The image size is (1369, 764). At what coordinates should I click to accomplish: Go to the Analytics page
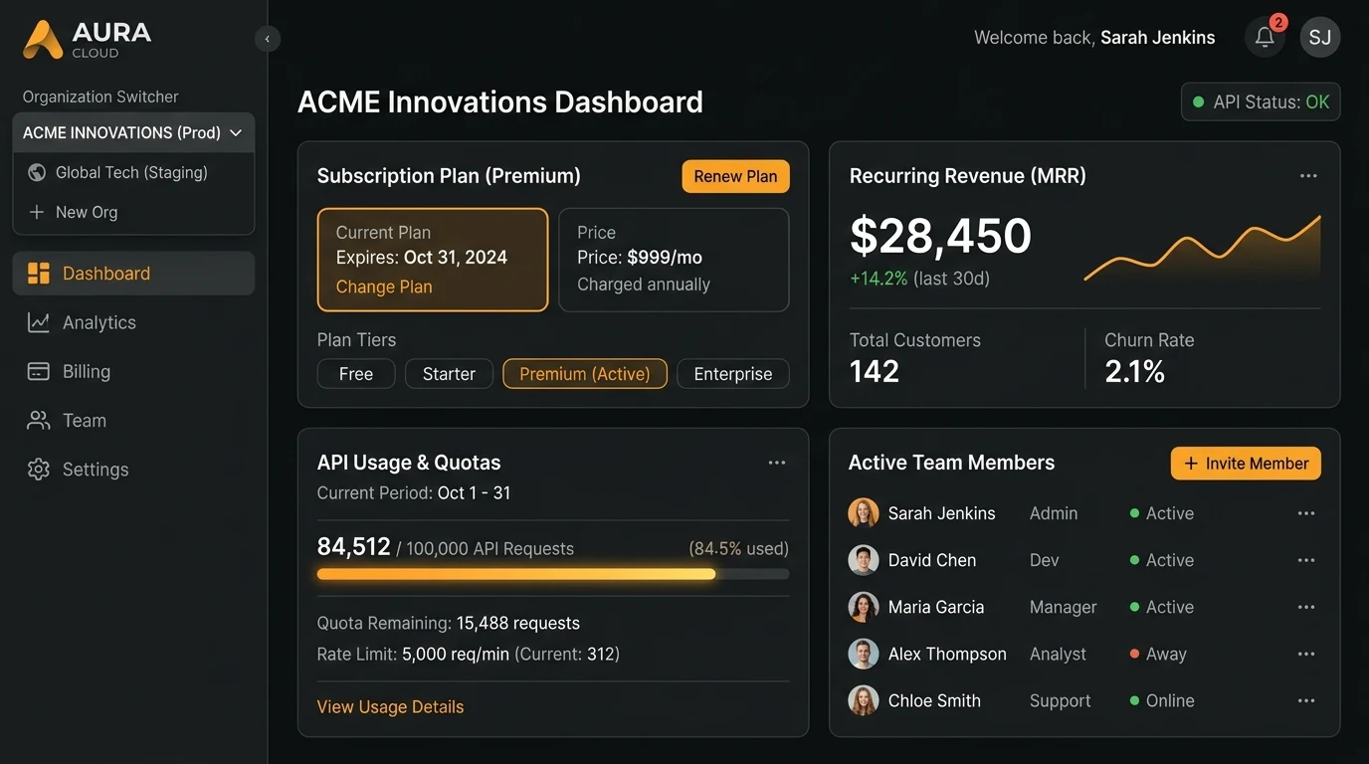133,322
